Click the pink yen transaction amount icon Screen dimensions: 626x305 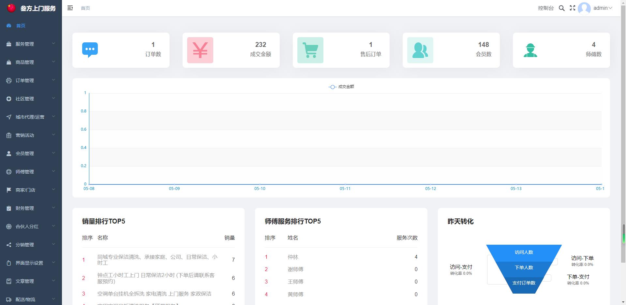pos(200,50)
